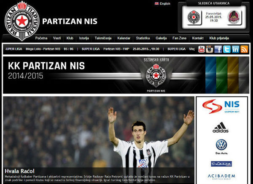Image resolution: width=253 pixels, height=184 pixels.
Task: Click the Partizan club crest in header
Action: tap(21, 19)
